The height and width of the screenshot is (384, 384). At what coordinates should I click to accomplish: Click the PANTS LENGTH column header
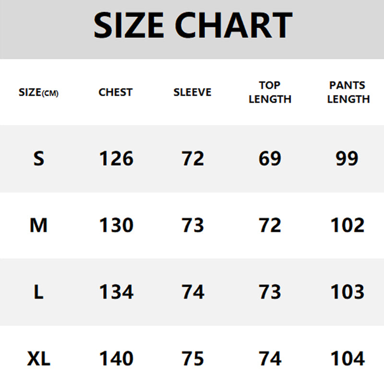(348, 92)
